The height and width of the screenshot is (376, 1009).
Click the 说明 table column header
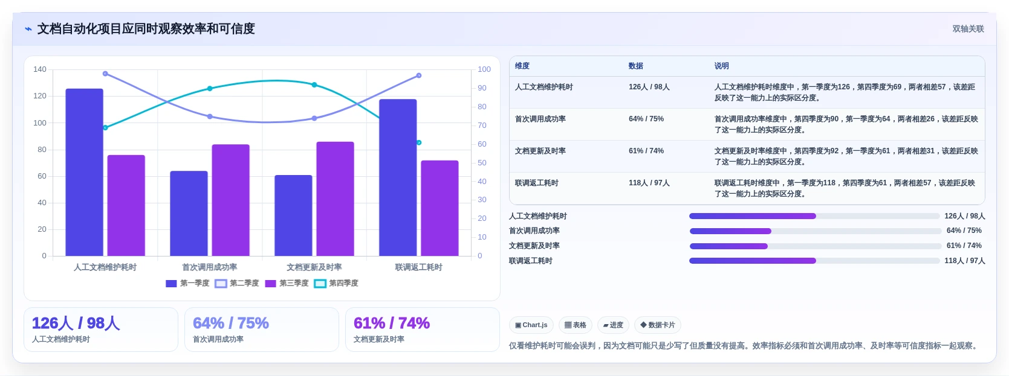point(722,66)
